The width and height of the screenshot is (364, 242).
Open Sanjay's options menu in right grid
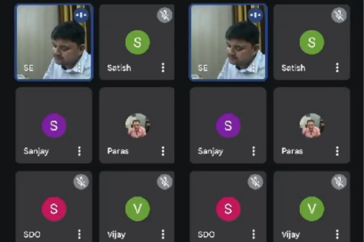tap(254, 151)
